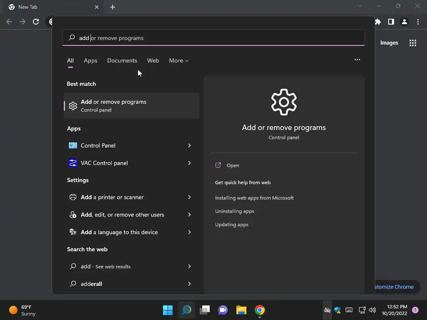The height and width of the screenshot is (320, 427).
Task: Open the Chrome tab search chevron
Action: click(360, 6)
